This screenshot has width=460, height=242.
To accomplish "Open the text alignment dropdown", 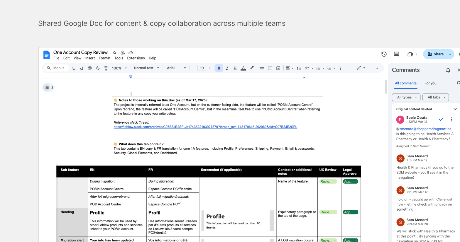I will coord(290,68).
